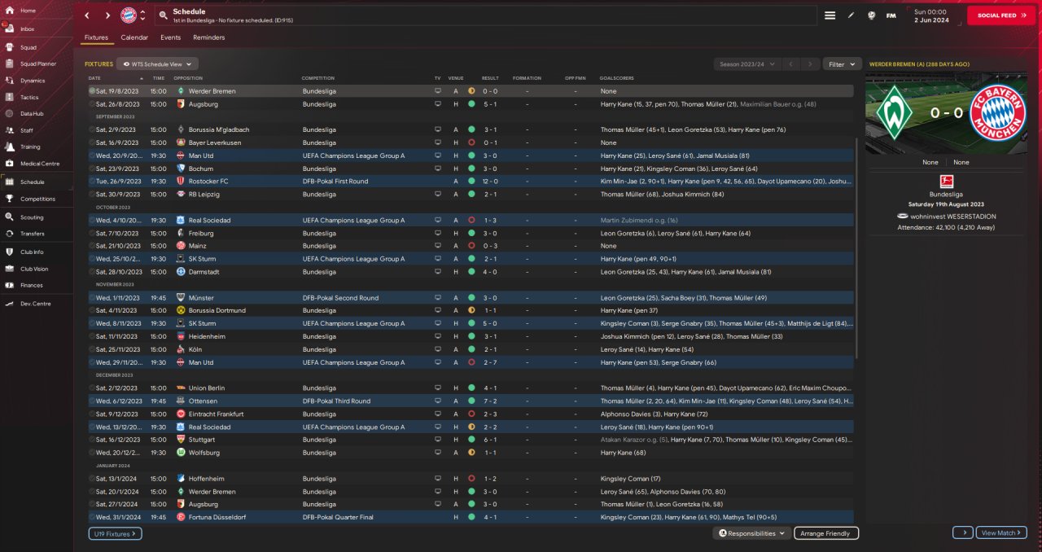The height and width of the screenshot is (552, 1042).
Task: Open the Reminders tab
Action: coord(208,37)
